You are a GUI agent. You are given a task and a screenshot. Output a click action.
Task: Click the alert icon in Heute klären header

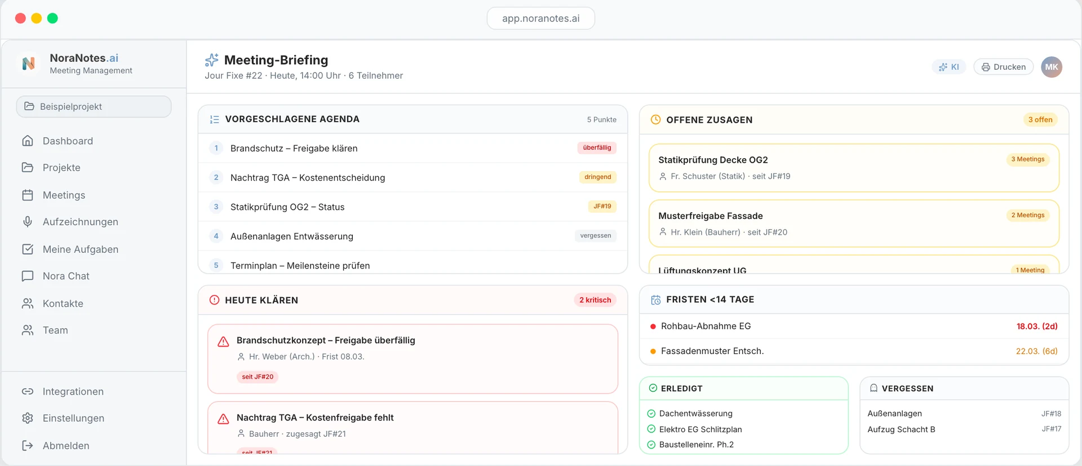(x=214, y=300)
